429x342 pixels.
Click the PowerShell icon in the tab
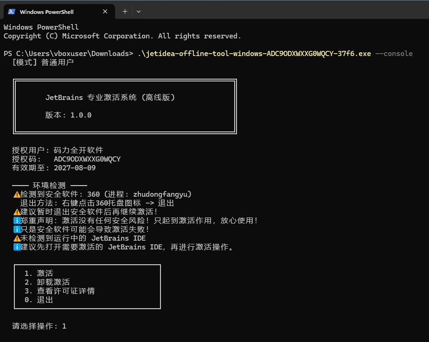tap(12, 12)
